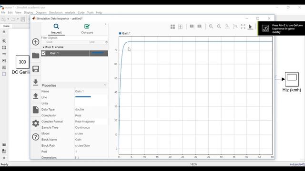Click the Simulink zoom icon in left palette
Viewport: 305px width, 171px height.
click(4, 41)
